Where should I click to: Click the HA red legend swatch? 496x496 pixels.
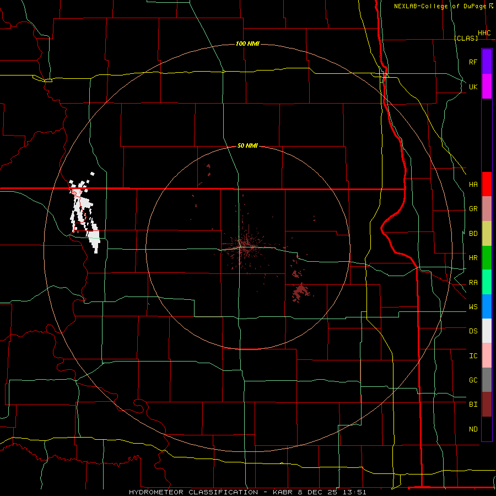(x=487, y=184)
